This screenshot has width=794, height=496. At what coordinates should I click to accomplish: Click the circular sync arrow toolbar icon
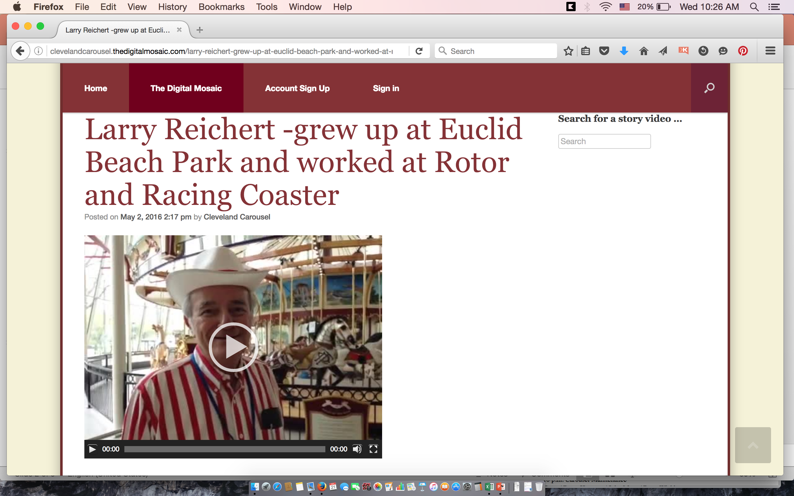(x=703, y=51)
